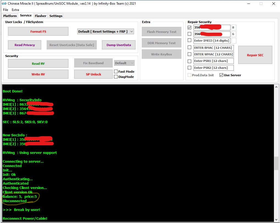Click IMEI1 check digit box showing 8
This screenshot has width=280, height=223.
234,27
